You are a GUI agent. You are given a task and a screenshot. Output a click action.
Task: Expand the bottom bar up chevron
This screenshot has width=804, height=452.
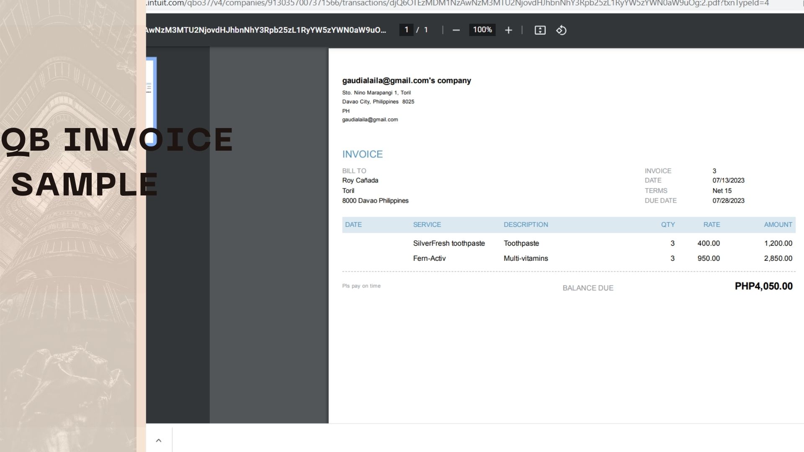click(159, 440)
